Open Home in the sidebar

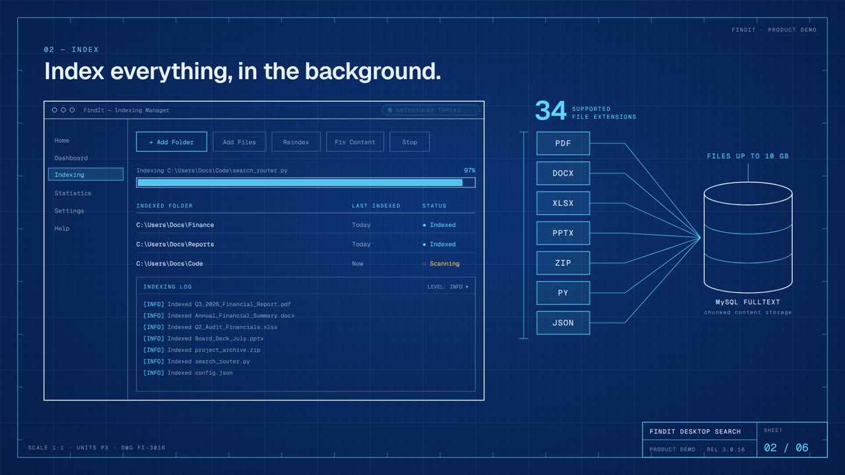pos(61,141)
